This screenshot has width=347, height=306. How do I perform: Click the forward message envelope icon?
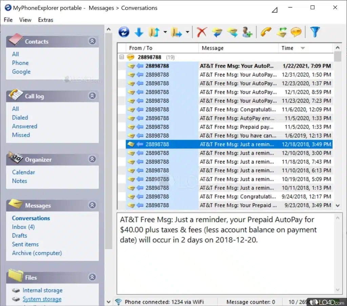[232, 32]
